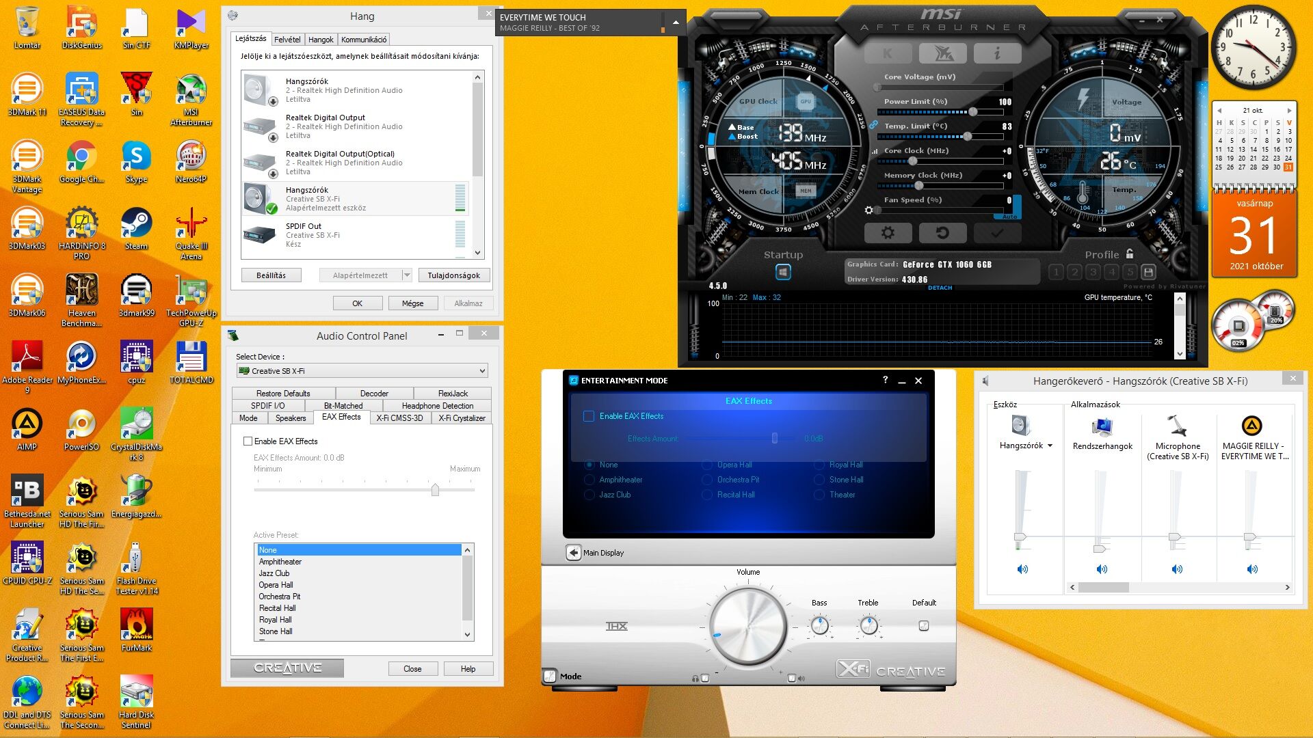
Task: Enable EAX Effects in Audio Control Panel
Action: pyautogui.click(x=248, y=441)
